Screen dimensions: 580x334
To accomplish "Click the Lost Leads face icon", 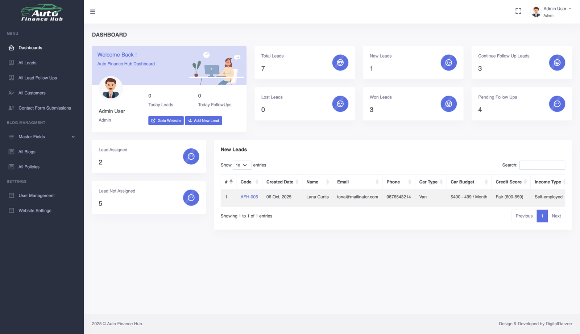I will tap(340, 104).
